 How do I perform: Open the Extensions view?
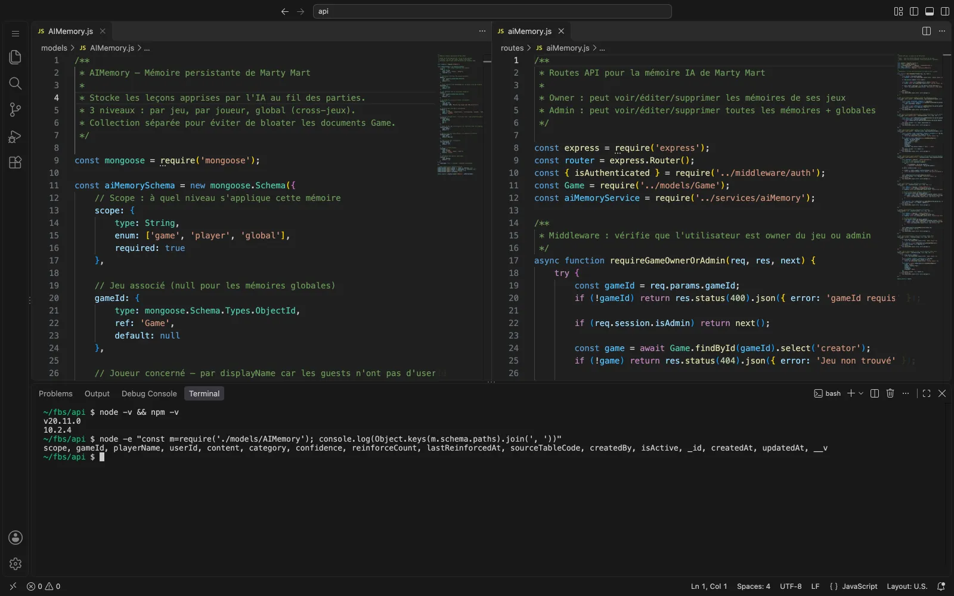coord(16,162)
